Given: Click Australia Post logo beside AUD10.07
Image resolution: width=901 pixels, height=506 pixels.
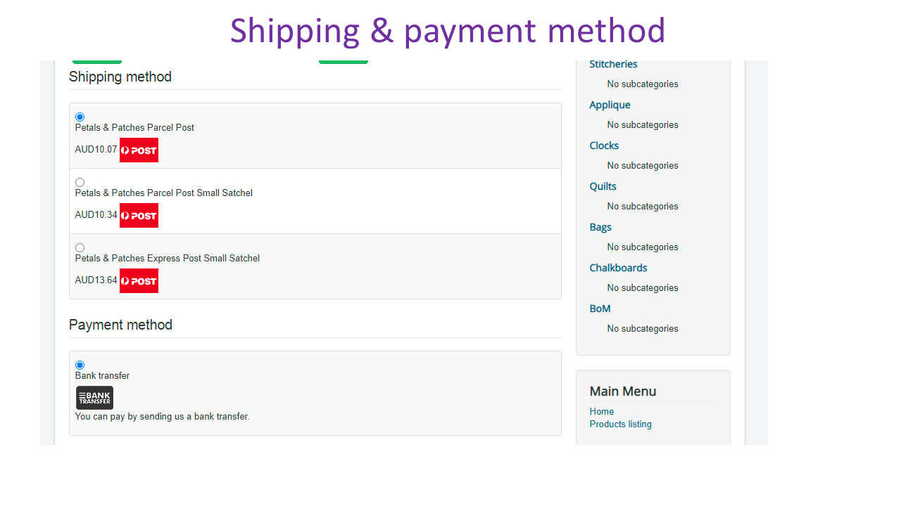Looking at the screenshot, I should click(x=139, y=150).
